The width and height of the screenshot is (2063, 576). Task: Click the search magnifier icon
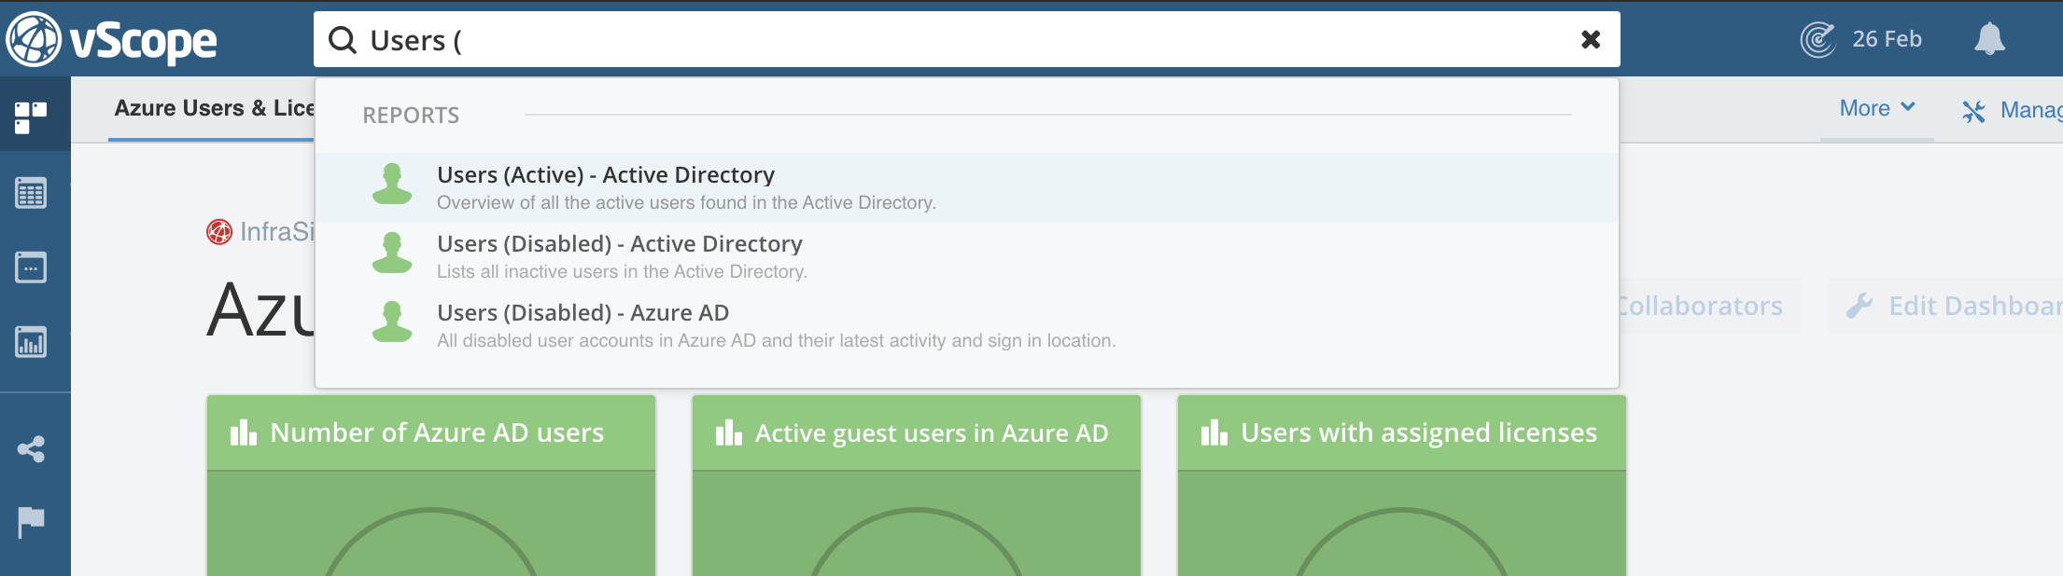tap(343, 40)
